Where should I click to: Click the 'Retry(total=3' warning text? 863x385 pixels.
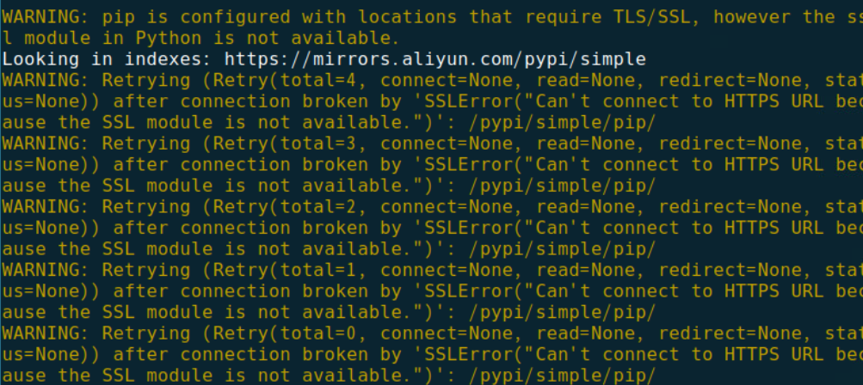tap(284, 144)
